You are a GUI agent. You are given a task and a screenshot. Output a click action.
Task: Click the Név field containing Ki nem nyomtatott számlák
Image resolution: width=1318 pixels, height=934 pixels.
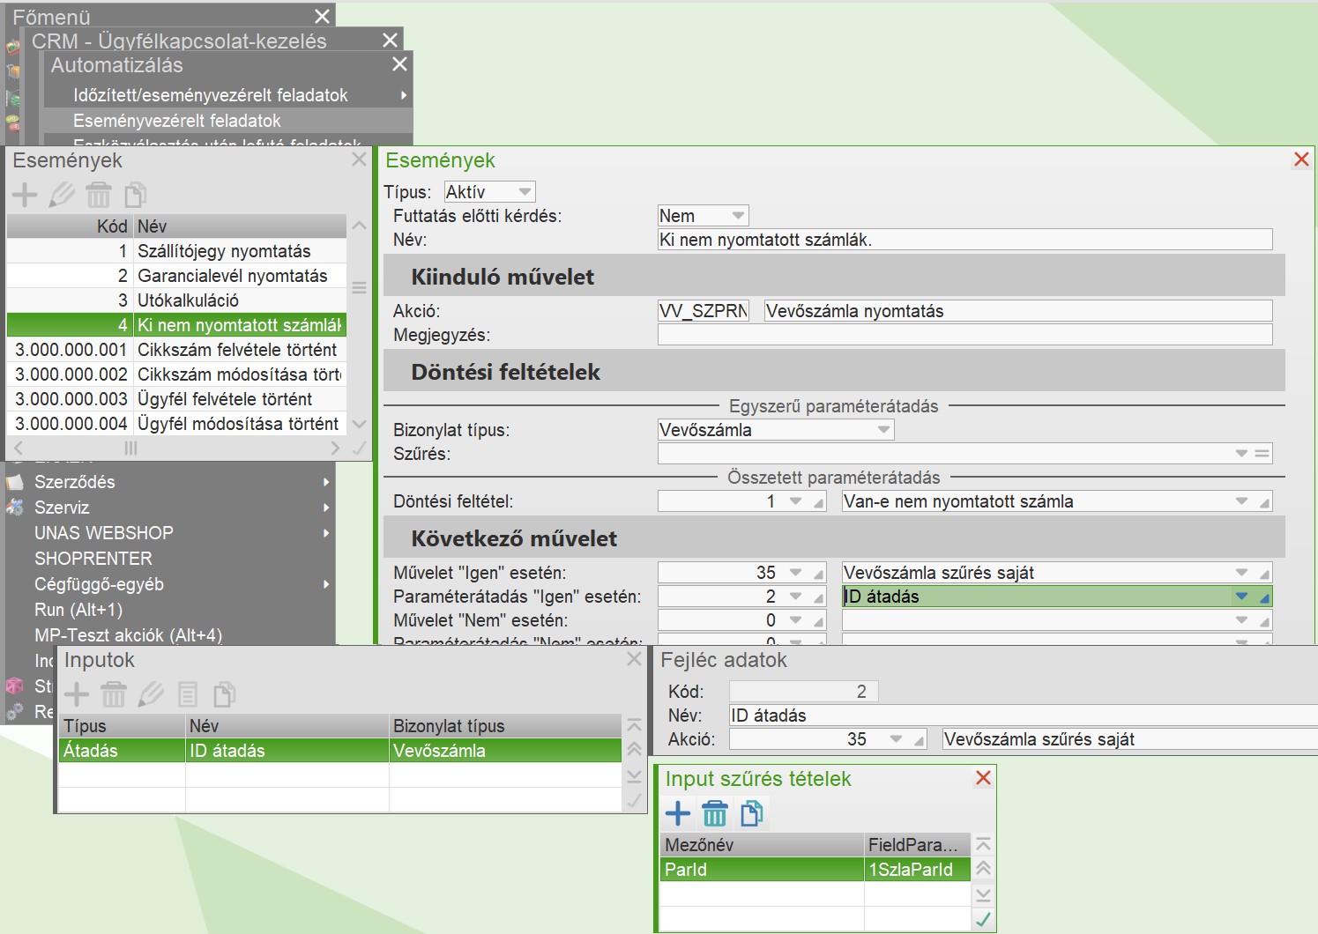pos(964,240)
